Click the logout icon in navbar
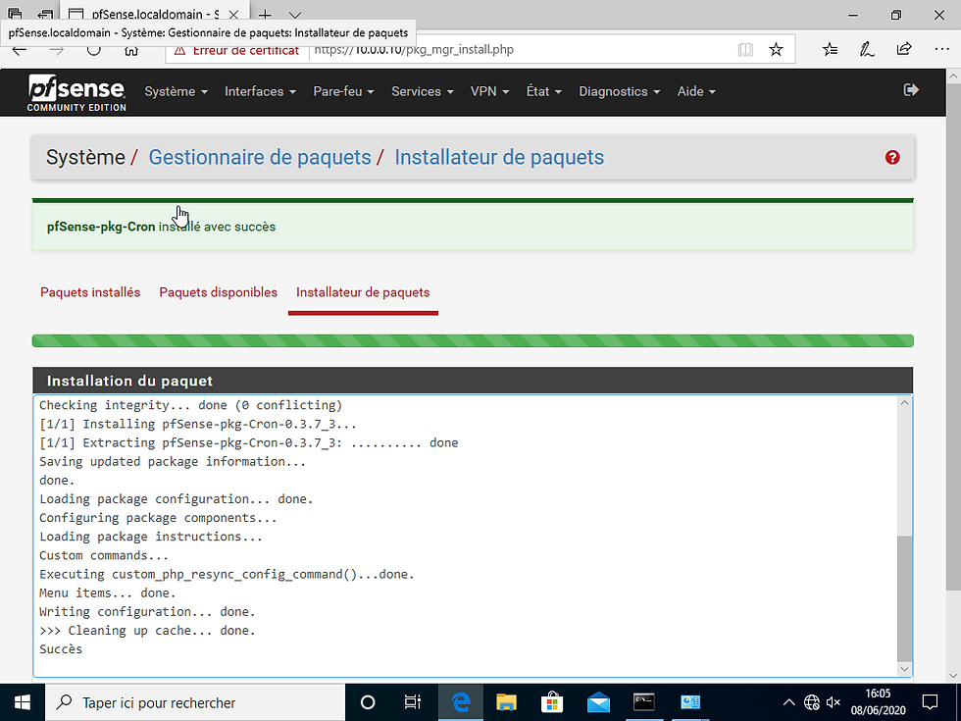The height and width of the screenshot is (721, 961). [x=911, y=90]
